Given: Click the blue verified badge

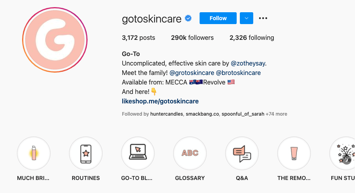Looking at the screenshot, I should [x=189, y=18].
